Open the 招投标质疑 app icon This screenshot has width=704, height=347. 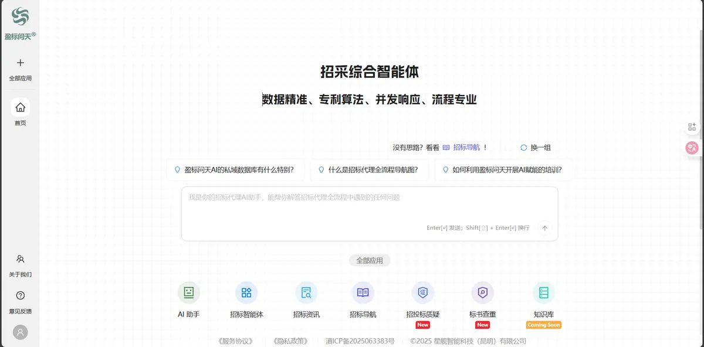coord(422,292)
